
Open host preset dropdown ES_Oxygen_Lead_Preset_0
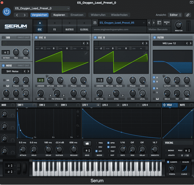42,8
